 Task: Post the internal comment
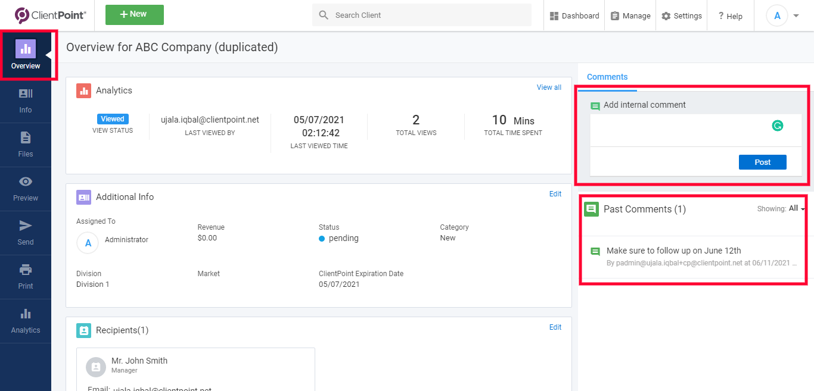[x=762, y=162]
